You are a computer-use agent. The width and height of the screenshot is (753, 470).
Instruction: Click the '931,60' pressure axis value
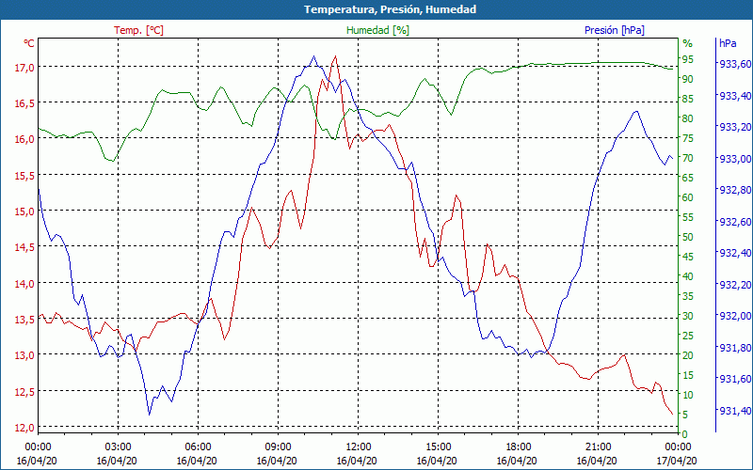tap(735, 380)
